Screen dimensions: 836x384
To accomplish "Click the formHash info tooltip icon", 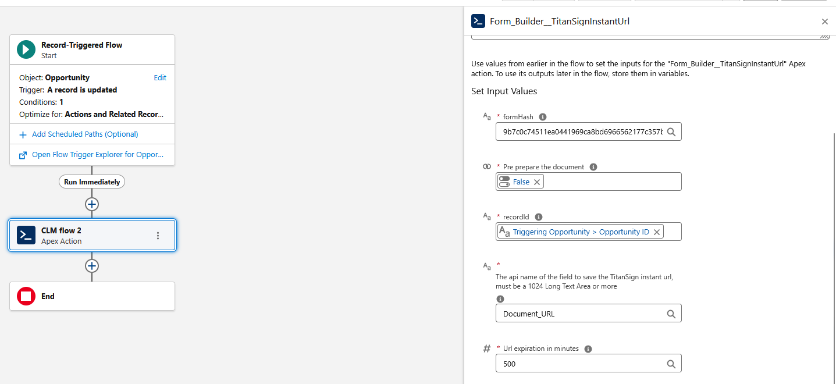I will [543, 117].
